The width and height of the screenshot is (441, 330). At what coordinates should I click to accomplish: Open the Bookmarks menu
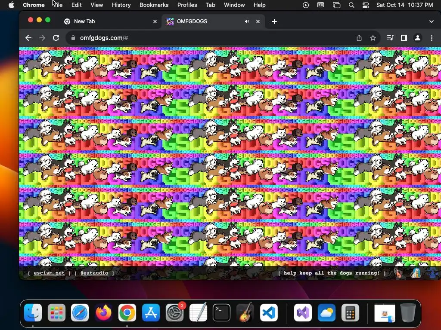pyautogui.click(x=154, y=5)
